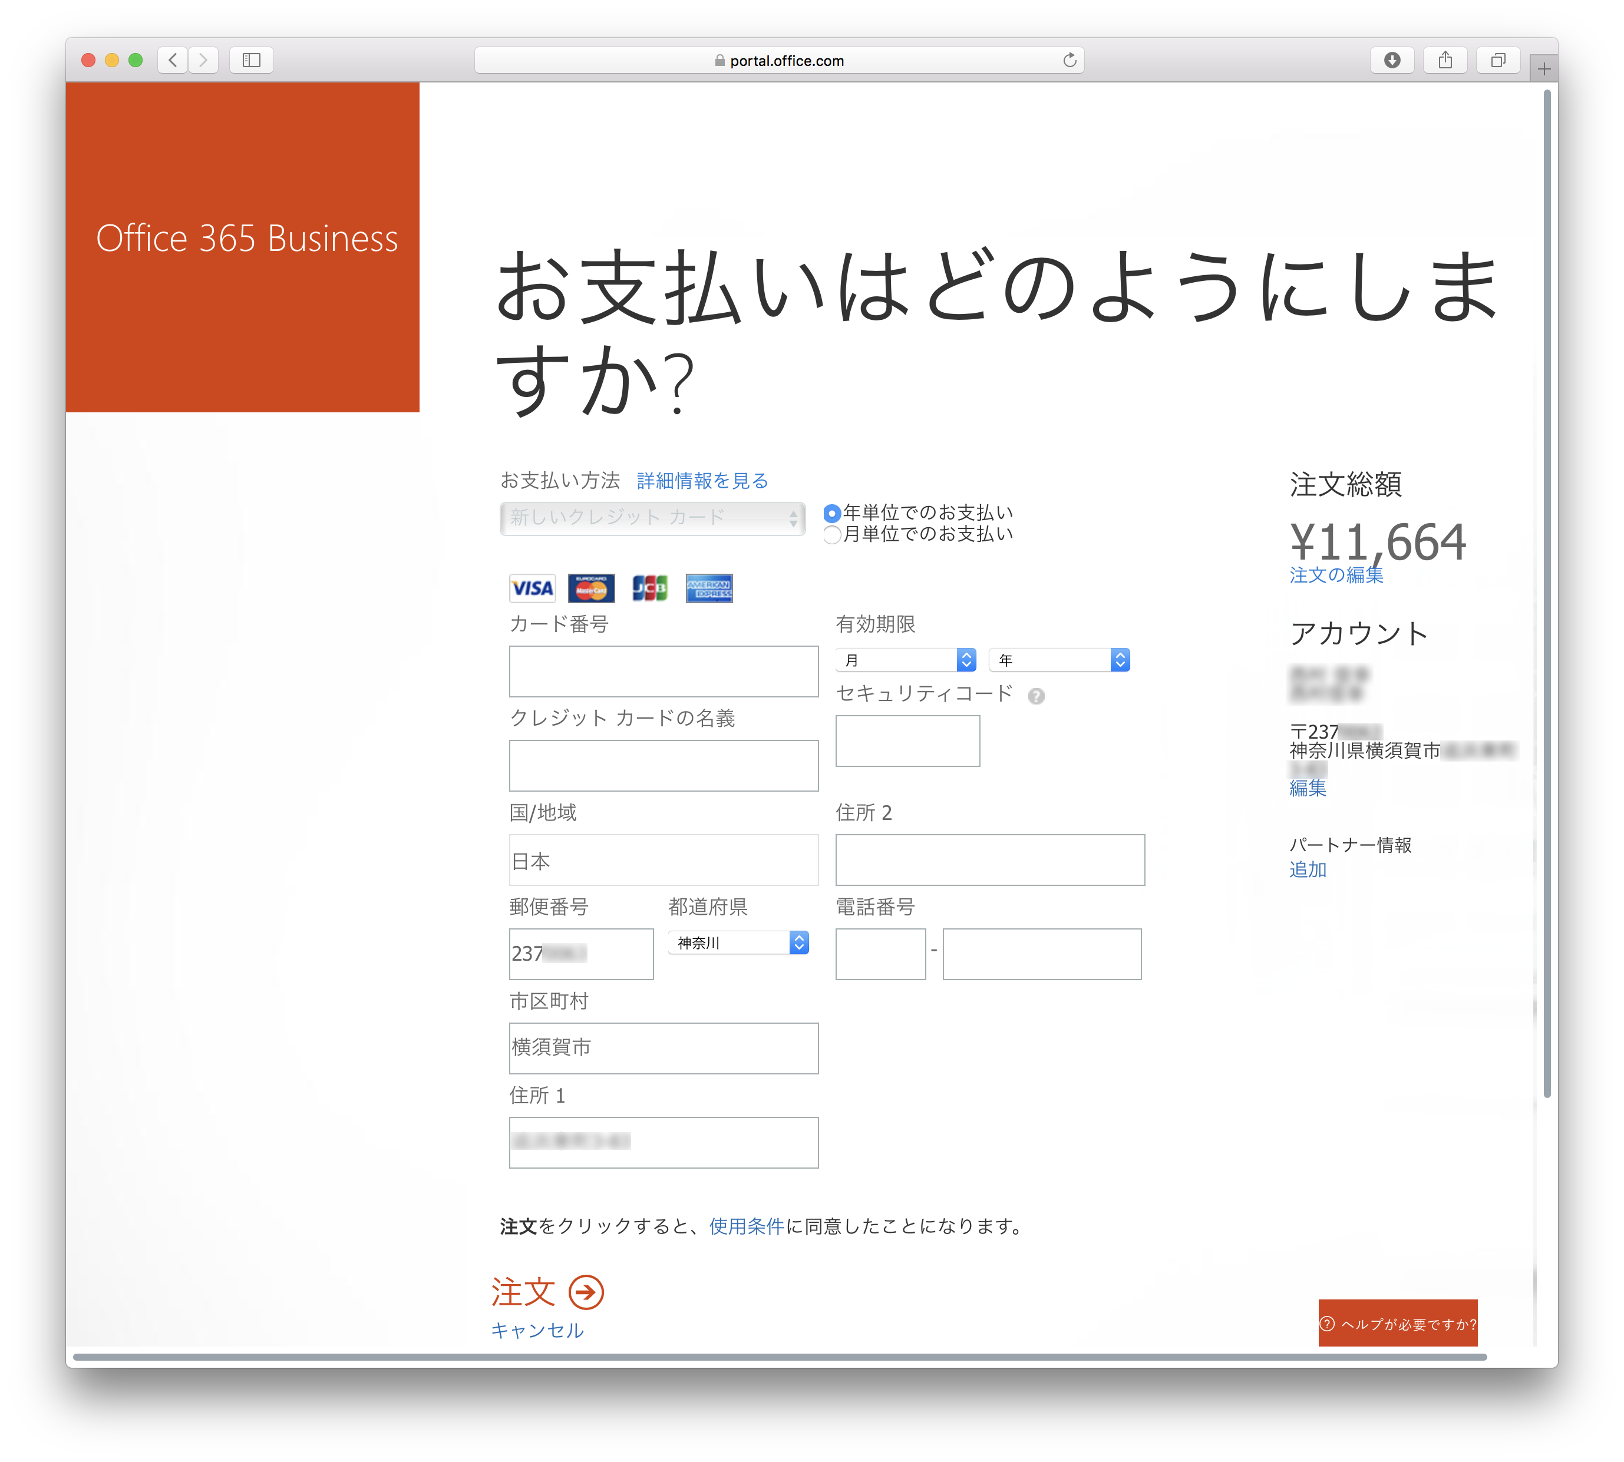1624x1462 pixels.
Task: Click the キャンセル link
Action: point(537,1330)
